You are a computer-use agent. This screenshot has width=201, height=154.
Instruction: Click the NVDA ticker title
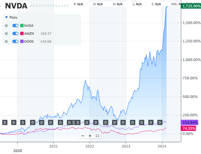point(16,6)
